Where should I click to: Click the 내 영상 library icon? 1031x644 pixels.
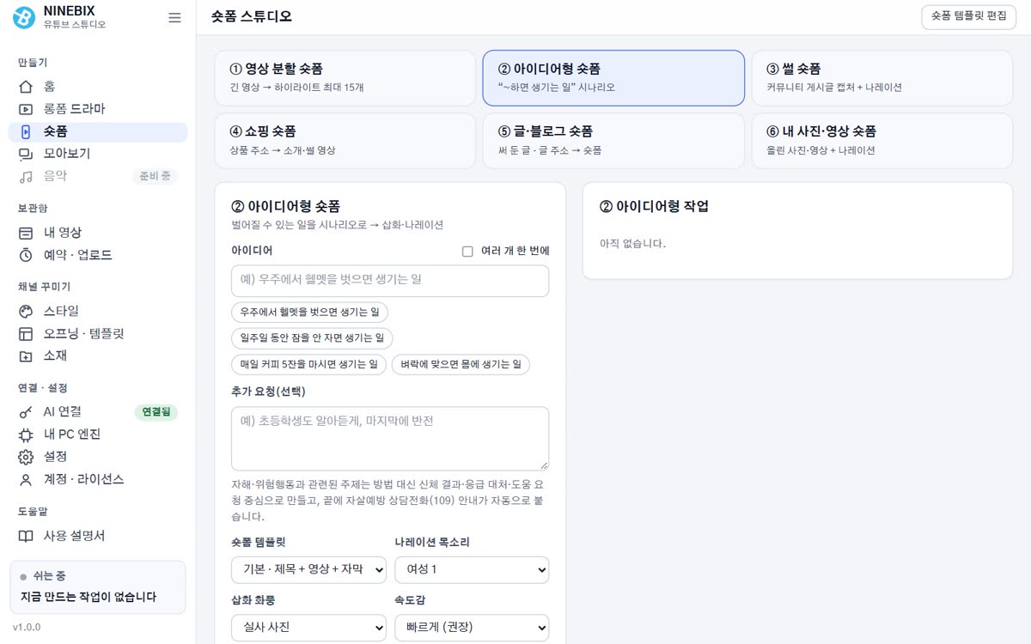[x=26, y=233]
